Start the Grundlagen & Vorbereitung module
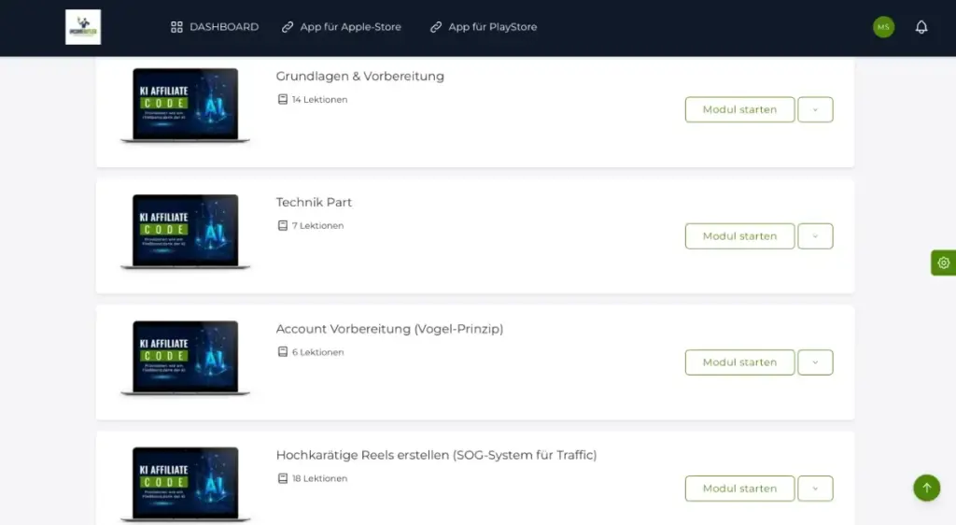The width and height of the screenshot is (956, 525). click(x=739, y=109)
